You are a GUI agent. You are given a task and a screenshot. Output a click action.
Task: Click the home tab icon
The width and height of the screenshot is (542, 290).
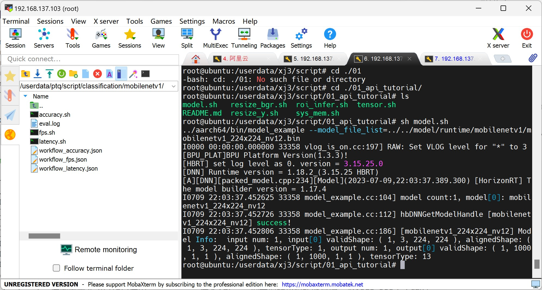tap(196, 59)
